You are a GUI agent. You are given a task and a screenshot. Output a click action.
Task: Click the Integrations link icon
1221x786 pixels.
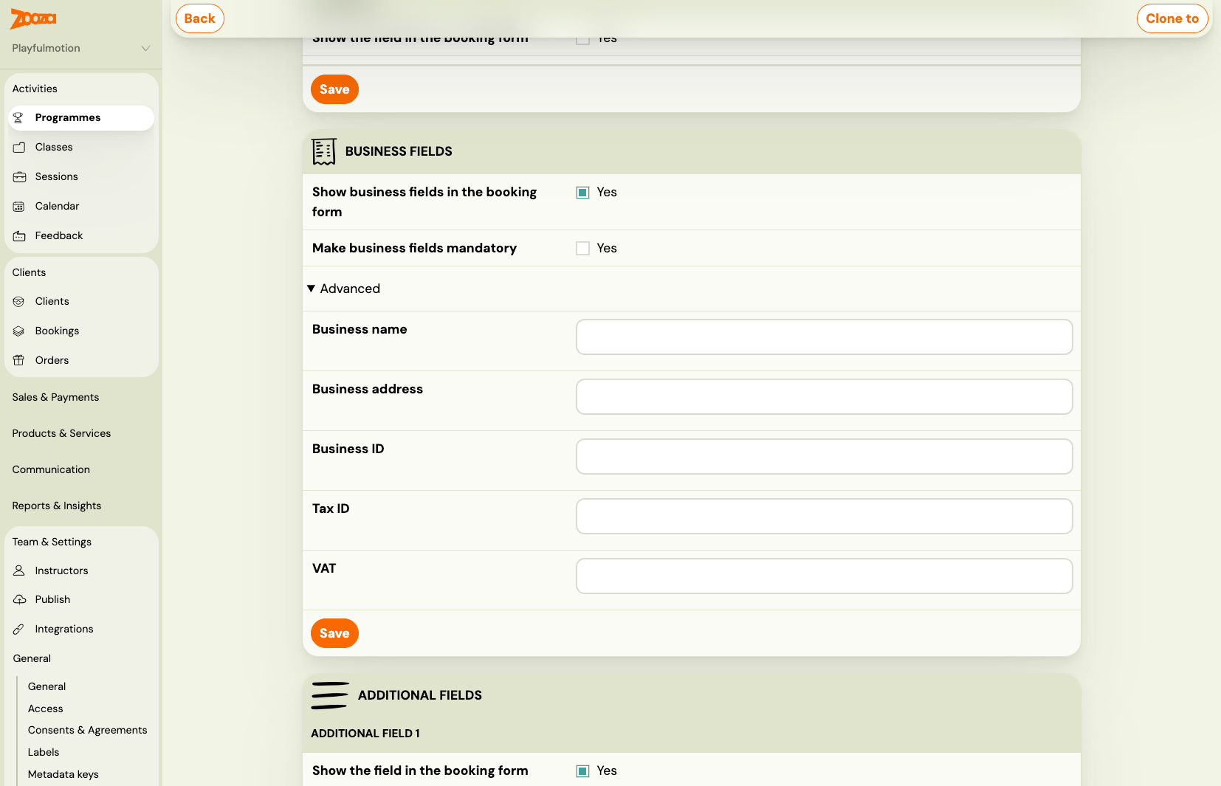pos(19,630)
